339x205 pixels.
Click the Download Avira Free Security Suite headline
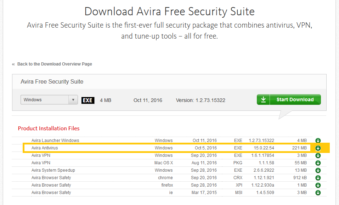click(x=169, y=11)
